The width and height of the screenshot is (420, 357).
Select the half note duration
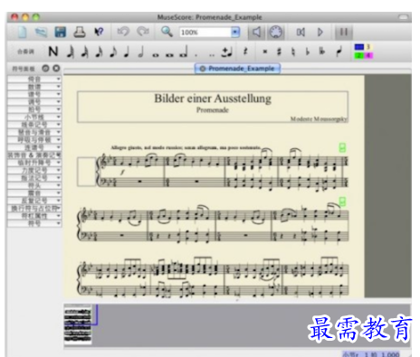[140, 52]
